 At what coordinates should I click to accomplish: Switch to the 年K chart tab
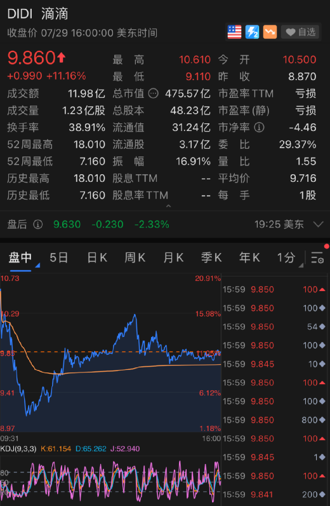point(249,257)
